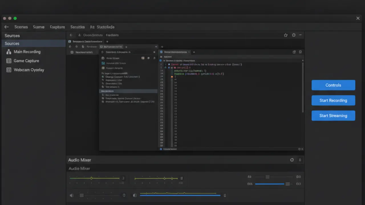
Task: Click the Start Recording button
Action: [x=333, y=101]
